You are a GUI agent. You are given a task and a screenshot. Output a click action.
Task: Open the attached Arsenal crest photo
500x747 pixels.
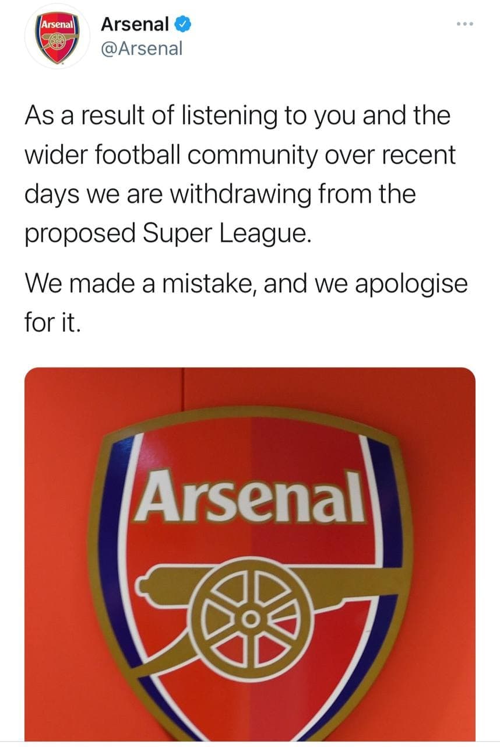(250, 553)
